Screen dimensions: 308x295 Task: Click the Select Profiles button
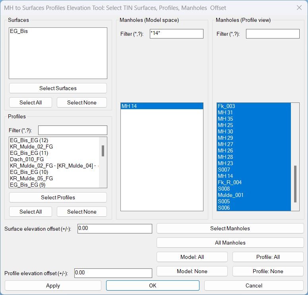(58, 197)
